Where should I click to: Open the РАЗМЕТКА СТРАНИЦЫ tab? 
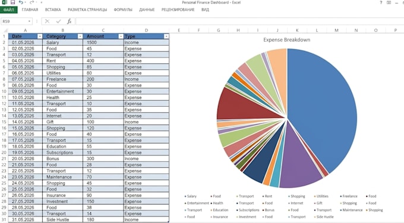click(x=87, y=9)
